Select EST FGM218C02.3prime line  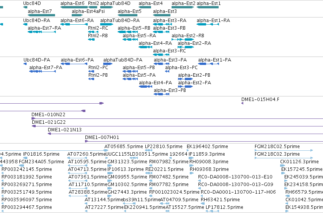coord(284,158)
